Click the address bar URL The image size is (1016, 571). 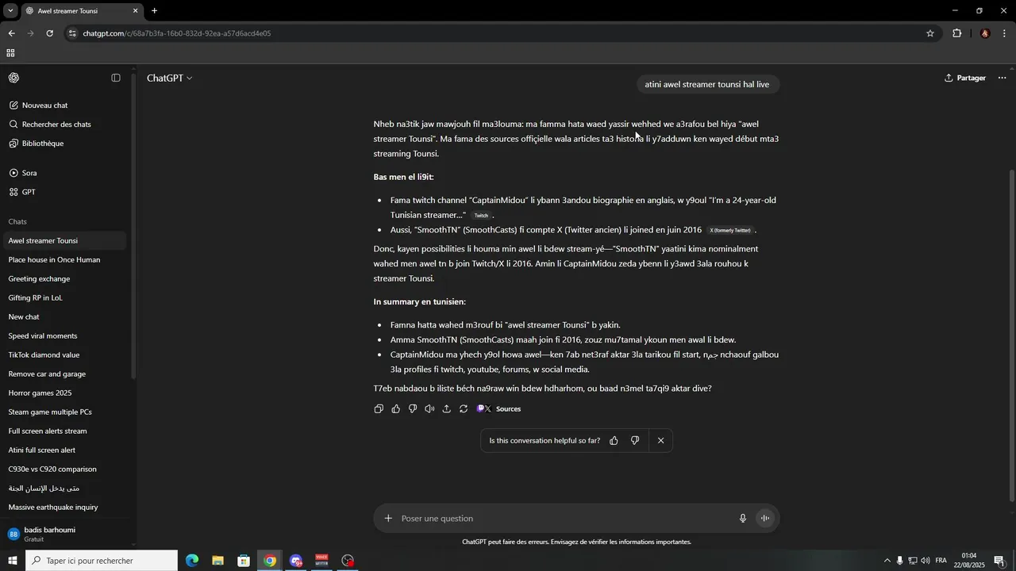coord(177,33)
